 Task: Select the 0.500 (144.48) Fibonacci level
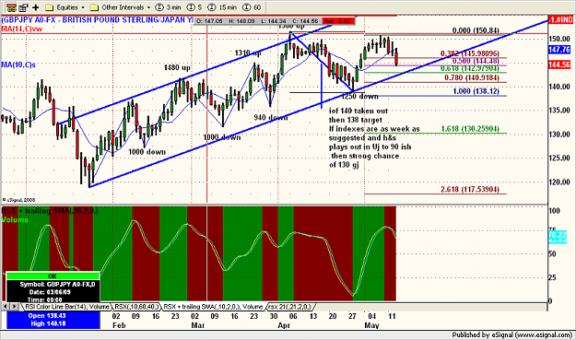point(476,61)
